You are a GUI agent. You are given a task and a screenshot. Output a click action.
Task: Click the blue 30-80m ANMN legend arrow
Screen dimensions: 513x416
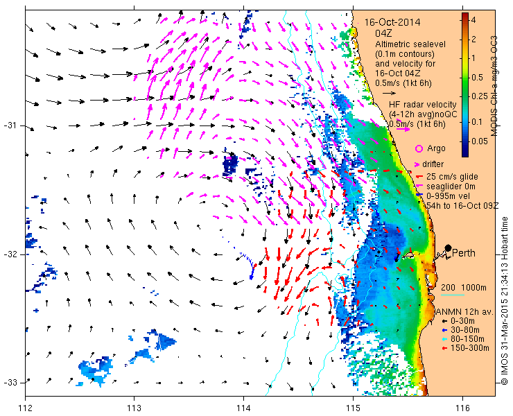(x=444, y=330)
